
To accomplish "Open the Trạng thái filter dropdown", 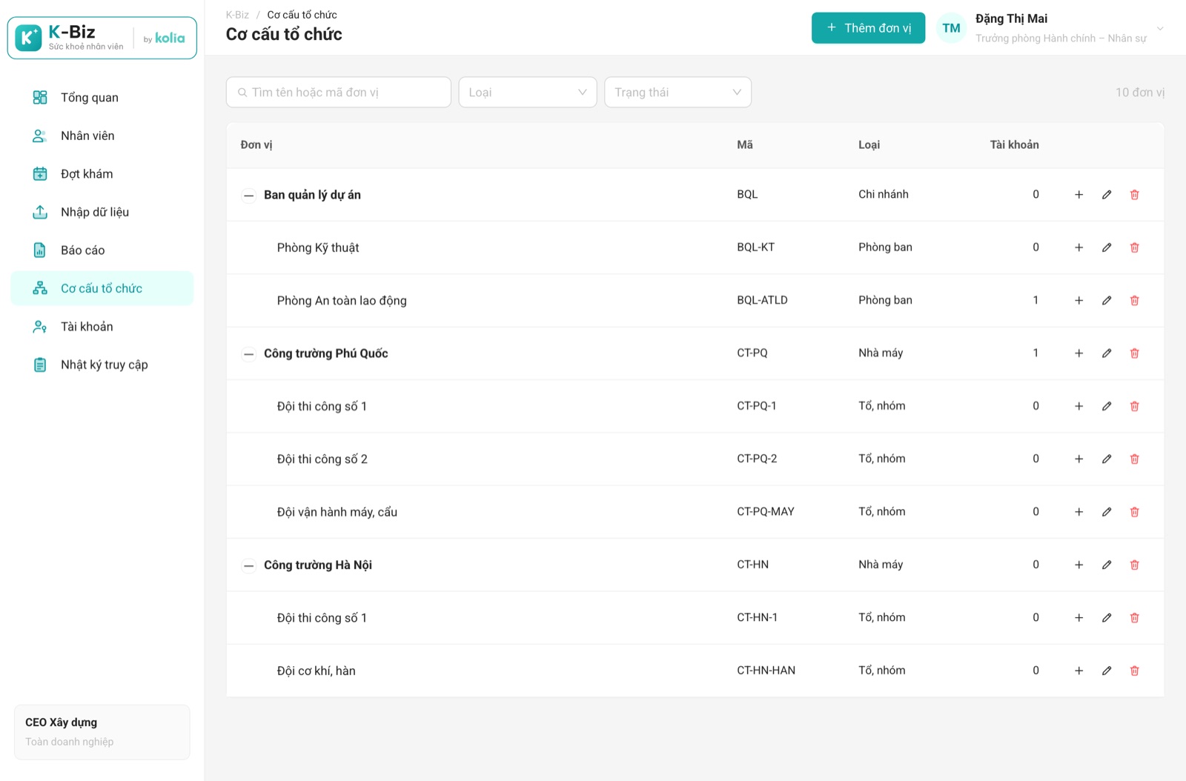I will tap(678, 93).
